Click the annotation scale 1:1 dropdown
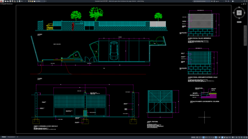The image size is (248, 139). tap(229, 137)
